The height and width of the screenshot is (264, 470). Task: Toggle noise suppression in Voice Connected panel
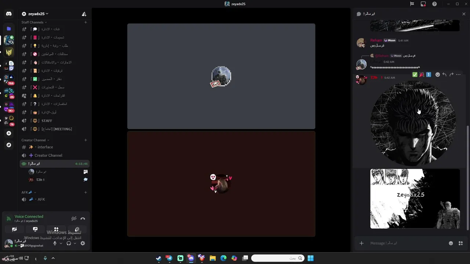(x=74, y=219)
